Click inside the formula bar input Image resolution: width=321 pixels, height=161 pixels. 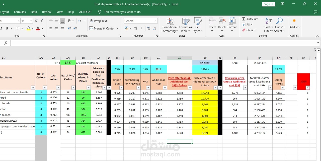(165, 43)
